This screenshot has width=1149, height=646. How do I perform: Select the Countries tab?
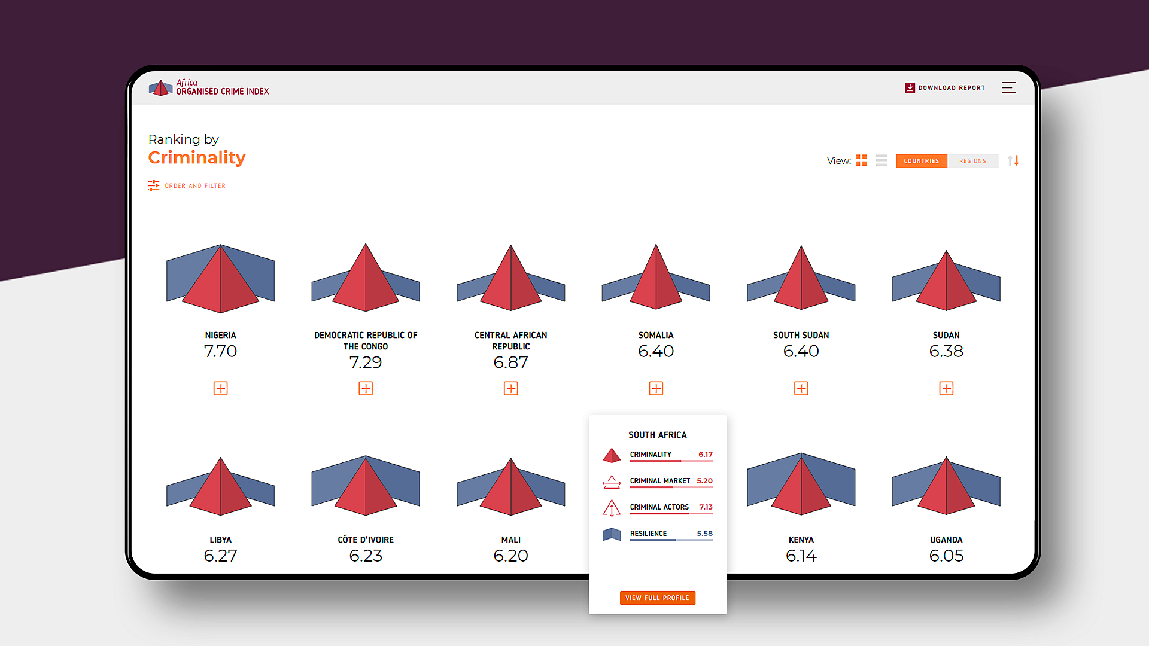coord(922,161)
